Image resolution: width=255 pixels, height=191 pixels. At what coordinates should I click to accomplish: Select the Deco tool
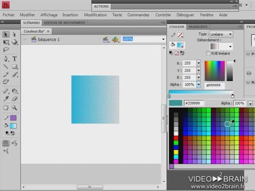pyautogui.click(x=6, y=82)
